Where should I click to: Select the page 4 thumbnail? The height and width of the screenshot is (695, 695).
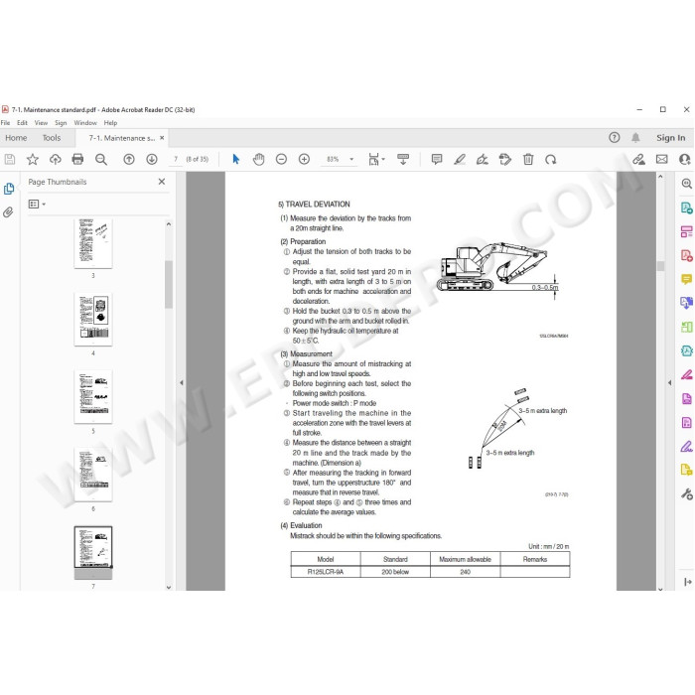pyautogui.click(x=93, y=320)
